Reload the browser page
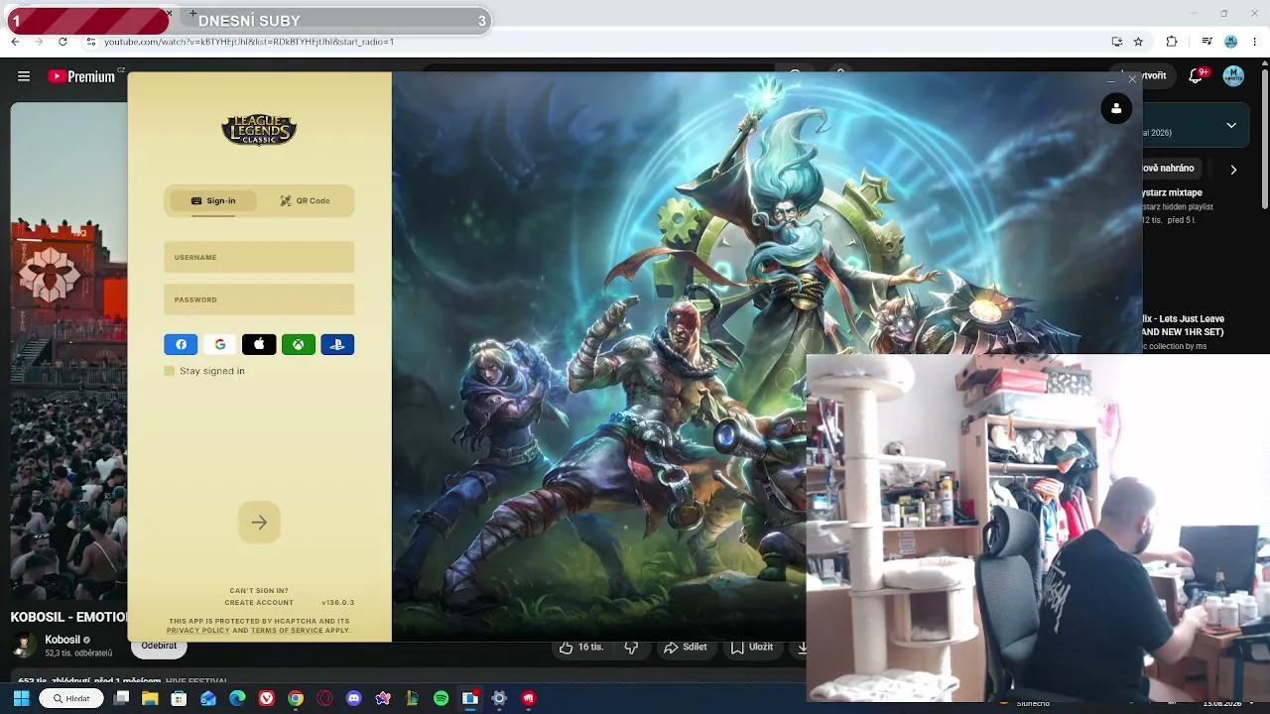The image size is (1270, 714). (63, 42)
